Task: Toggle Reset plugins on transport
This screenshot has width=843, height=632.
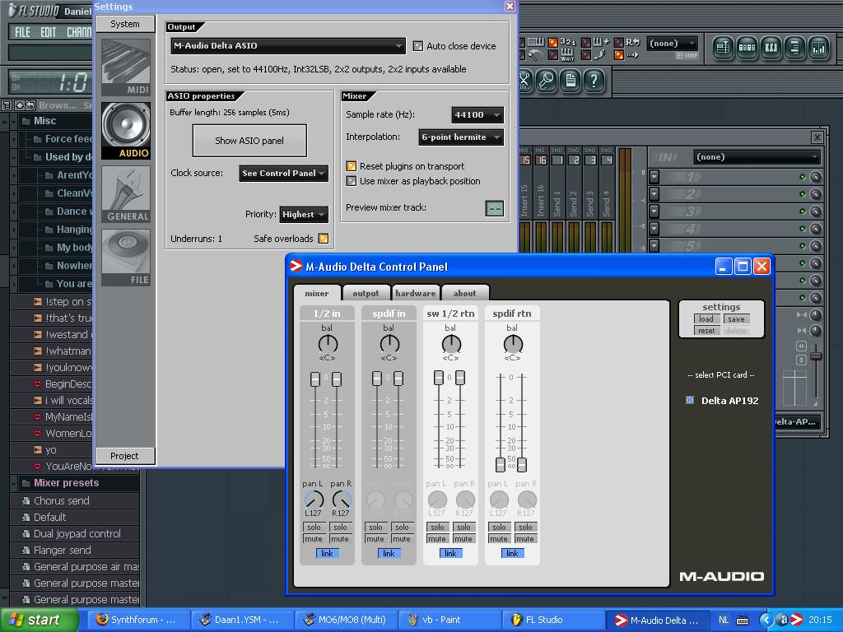Action: [351, 166]
